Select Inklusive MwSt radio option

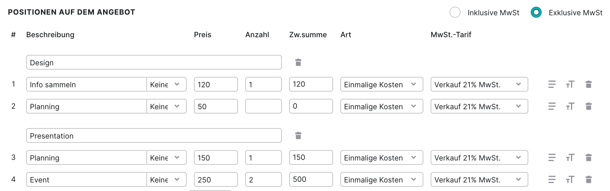(455, 13)
